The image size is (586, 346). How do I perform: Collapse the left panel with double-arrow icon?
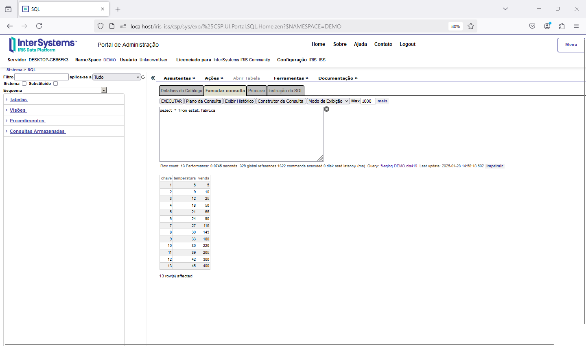[153, 78]
